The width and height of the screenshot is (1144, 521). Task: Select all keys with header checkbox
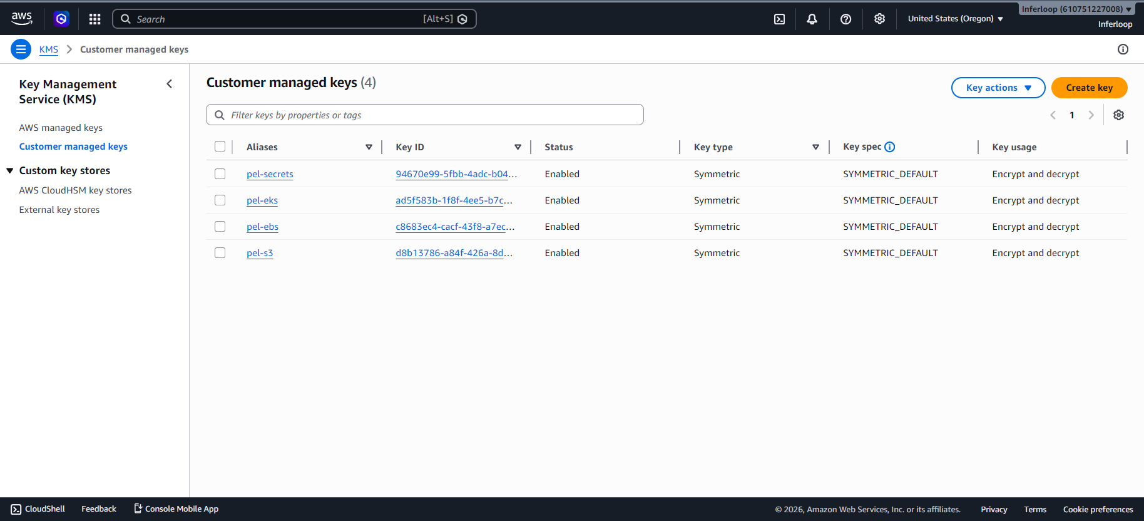click(220, 147)
